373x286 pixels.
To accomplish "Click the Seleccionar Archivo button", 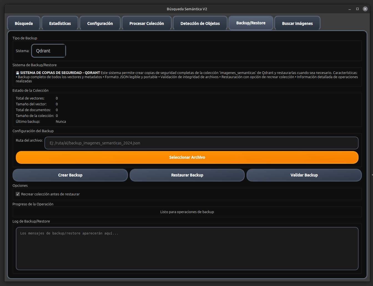I will pyautogui.click(x=187, y=157).
